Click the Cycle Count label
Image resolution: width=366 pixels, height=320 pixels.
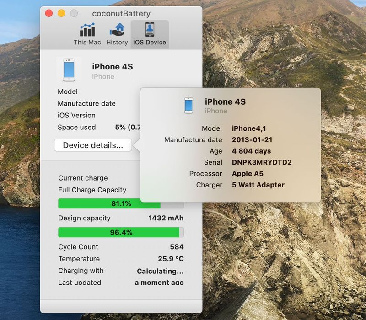coord(78,247)
